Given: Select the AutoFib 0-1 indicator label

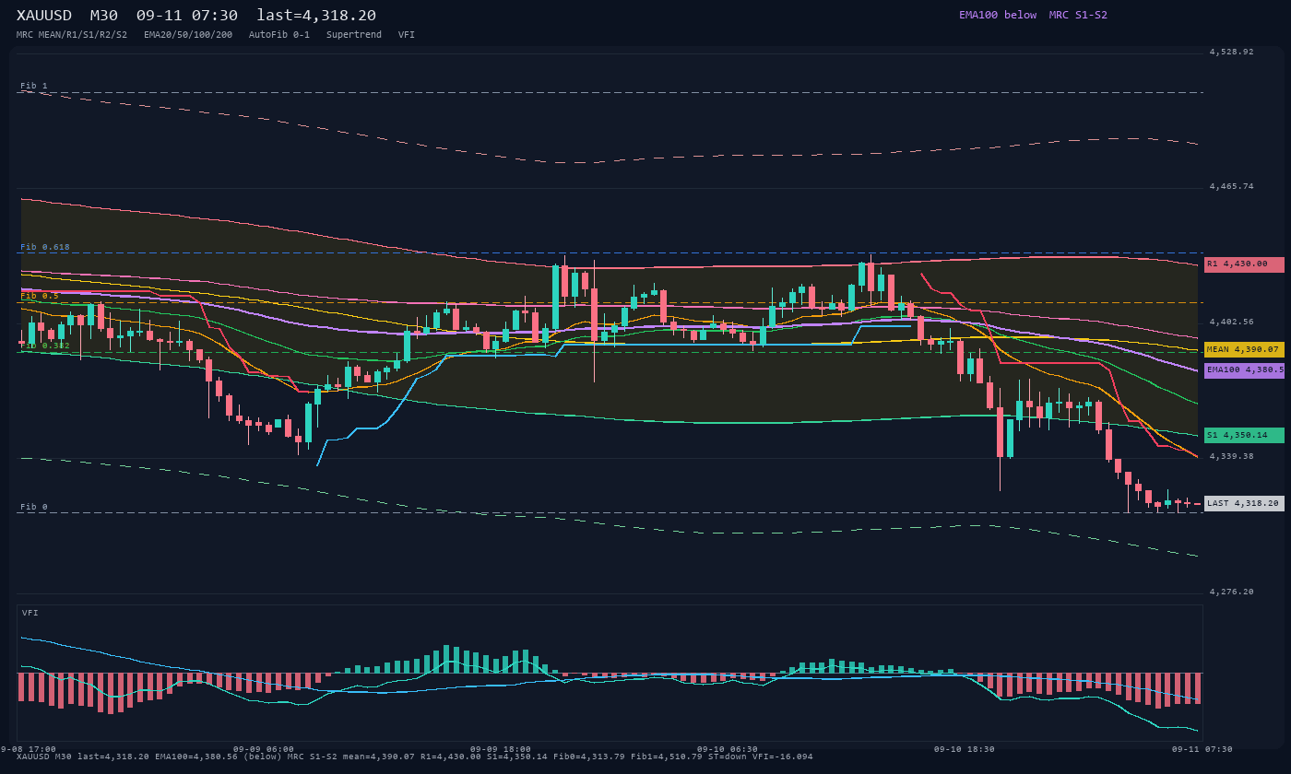Looking at the screenshot, I should (x=279, y=35).
